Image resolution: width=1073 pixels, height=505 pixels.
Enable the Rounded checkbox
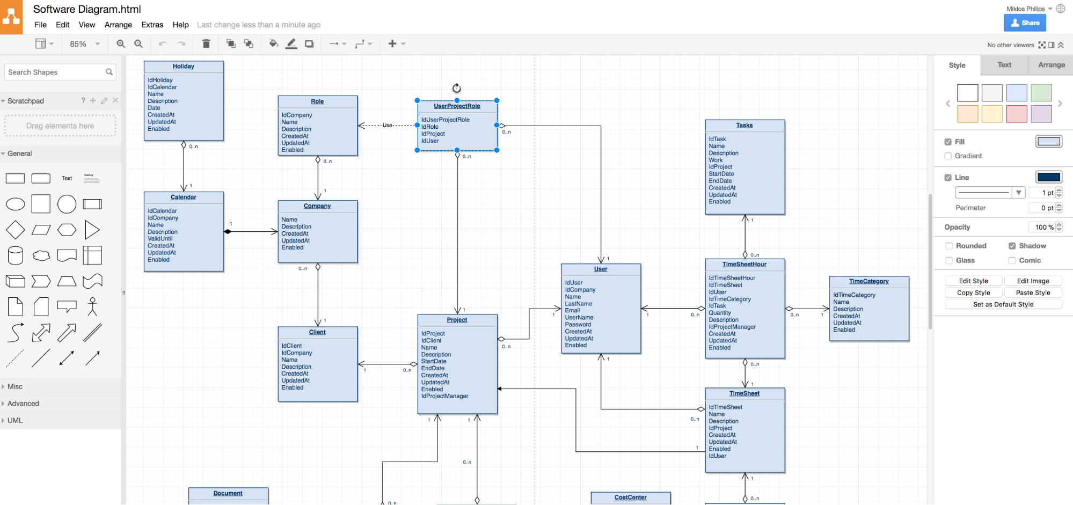click(949, 246)
